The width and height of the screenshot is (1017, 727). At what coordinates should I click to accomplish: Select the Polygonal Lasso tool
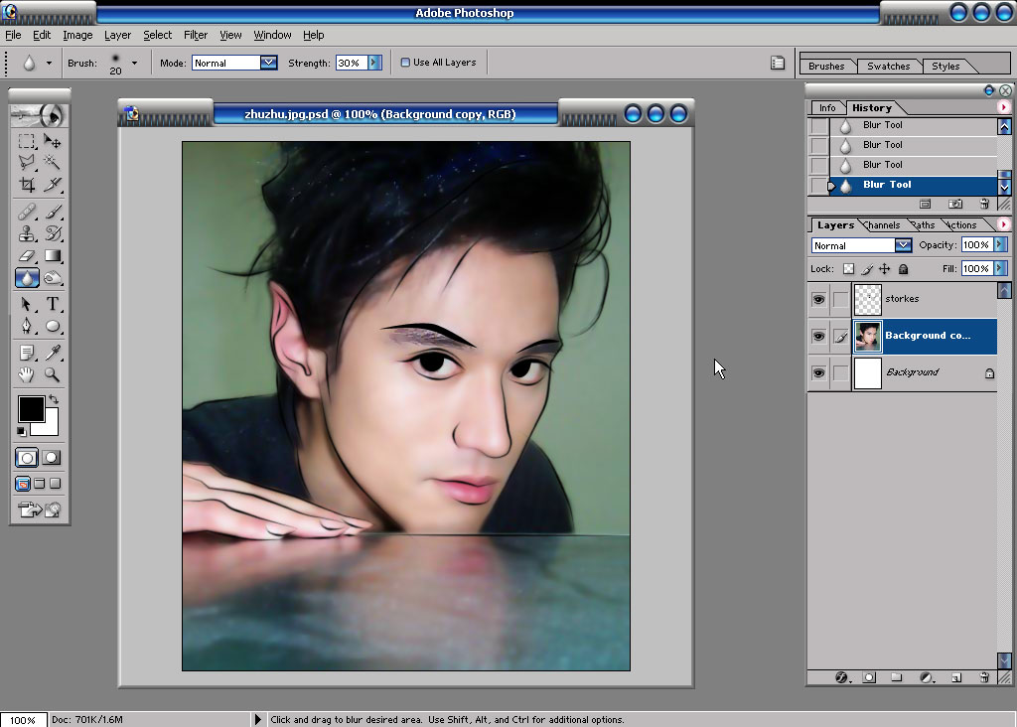click(x=27, y=162)
